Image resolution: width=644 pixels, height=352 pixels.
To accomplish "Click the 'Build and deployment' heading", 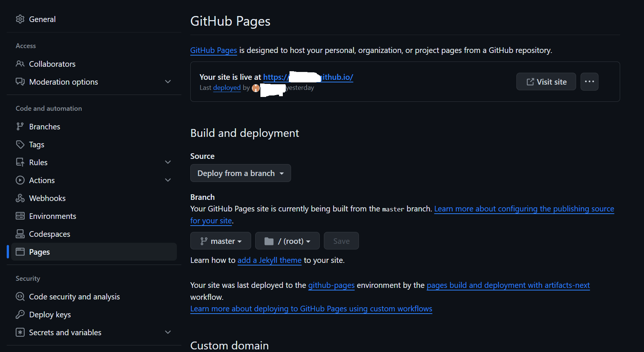I will [245, 133].
